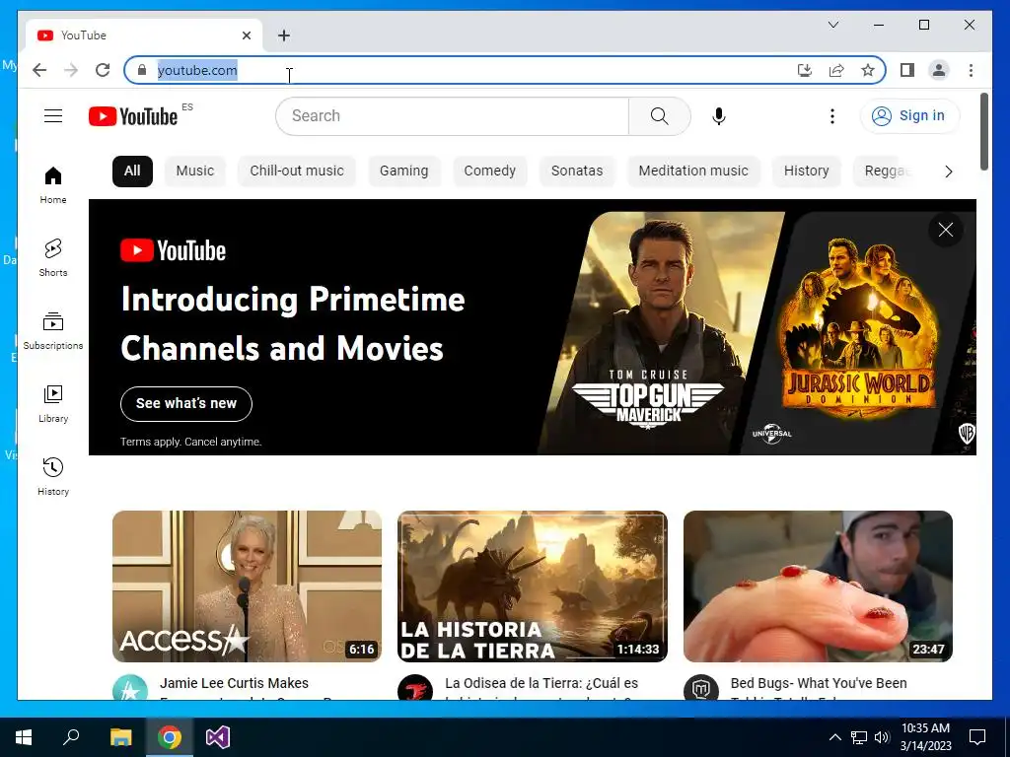Select the All filter chip

pyautogui.click(x=132, y=172)
